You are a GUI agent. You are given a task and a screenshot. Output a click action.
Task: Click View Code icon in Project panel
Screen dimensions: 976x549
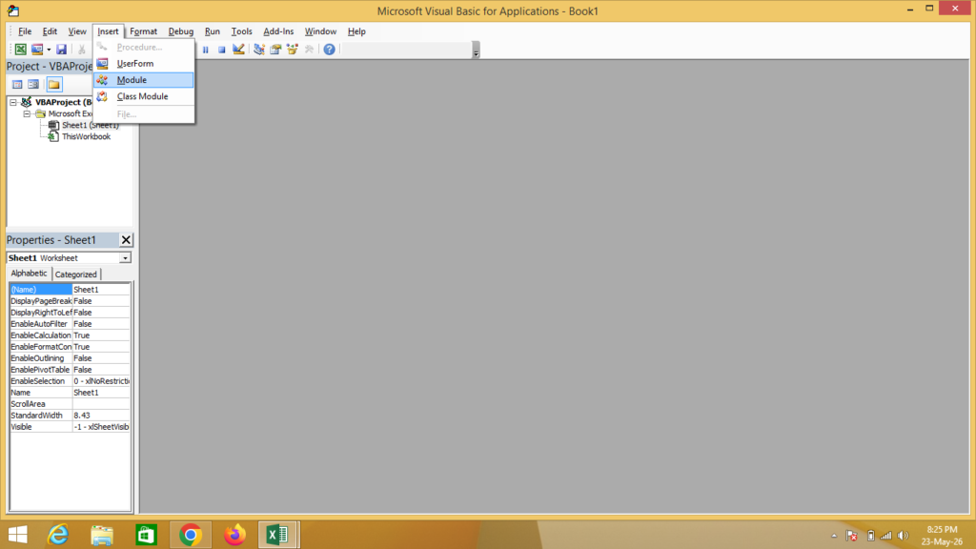17,84
